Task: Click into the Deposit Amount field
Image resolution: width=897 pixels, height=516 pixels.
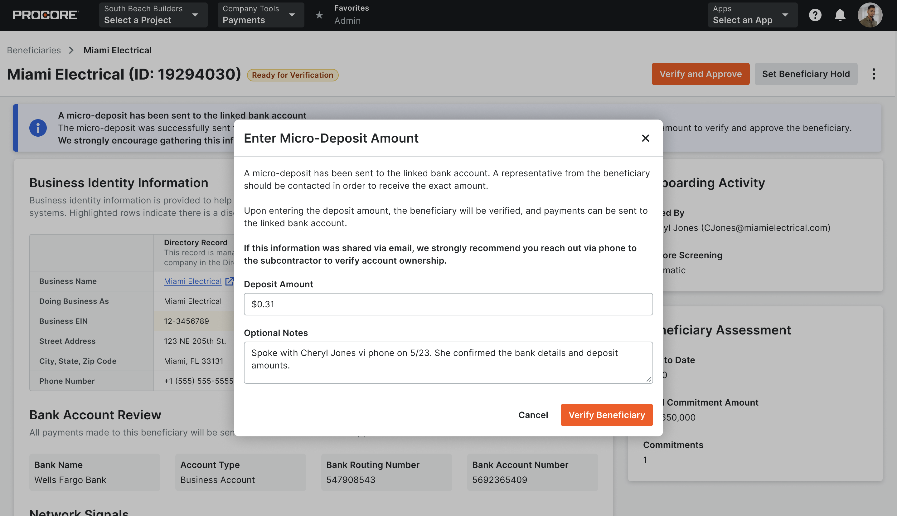Action: click(448, 304)
